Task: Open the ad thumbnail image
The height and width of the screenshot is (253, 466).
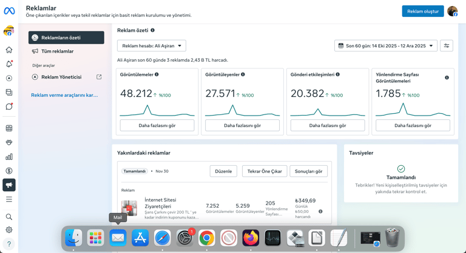Action: pos(129,208)
